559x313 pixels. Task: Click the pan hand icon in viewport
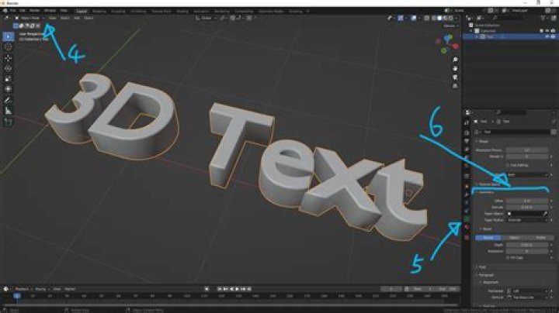[456, 67]
